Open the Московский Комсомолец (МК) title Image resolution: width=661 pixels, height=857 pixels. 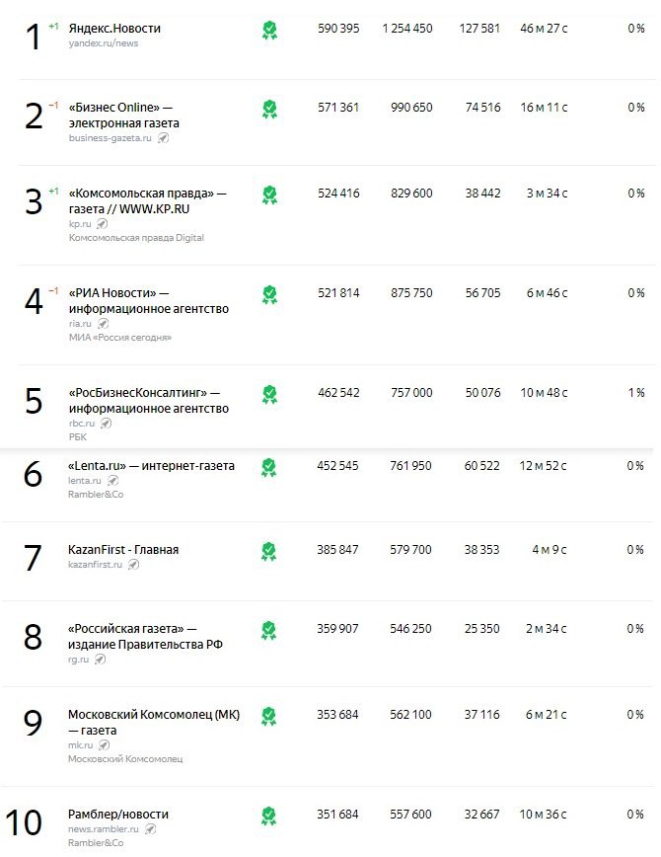(x=153, y=722)
